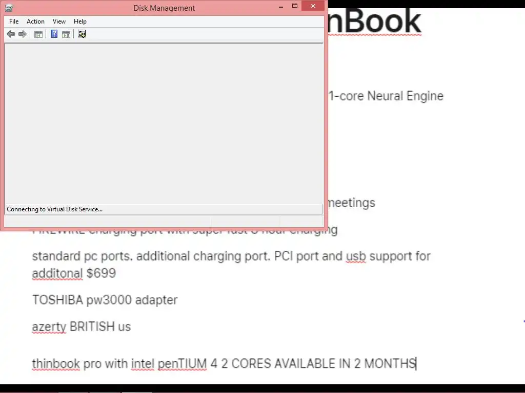This screenshot has width=525, height=393.
Task: Click the 'Connecting to Virtual Disk Service...' status text
Action: coord(54,209)
